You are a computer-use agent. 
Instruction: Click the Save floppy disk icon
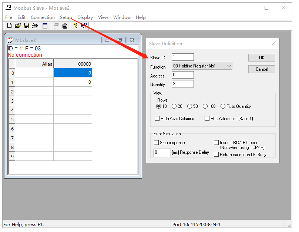[x=26, y=26]
